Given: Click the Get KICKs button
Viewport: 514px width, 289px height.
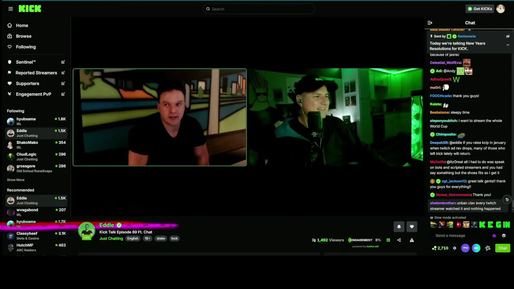Looking at the screenshot, I should 479,9.
